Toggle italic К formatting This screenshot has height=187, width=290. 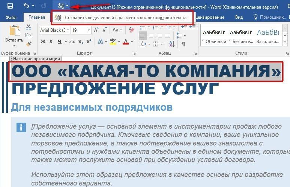pyautogui.click(x=51, y=42)
